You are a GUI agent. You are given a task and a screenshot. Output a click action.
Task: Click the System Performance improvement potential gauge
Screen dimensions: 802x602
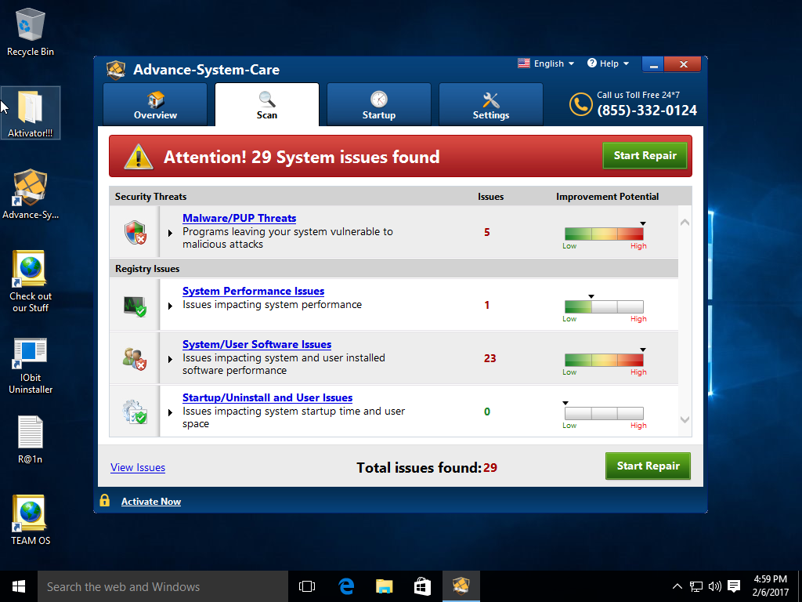pyautogui.click(x=604, y=306)
